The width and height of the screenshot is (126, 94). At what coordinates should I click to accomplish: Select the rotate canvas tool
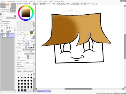click(23, 35)
